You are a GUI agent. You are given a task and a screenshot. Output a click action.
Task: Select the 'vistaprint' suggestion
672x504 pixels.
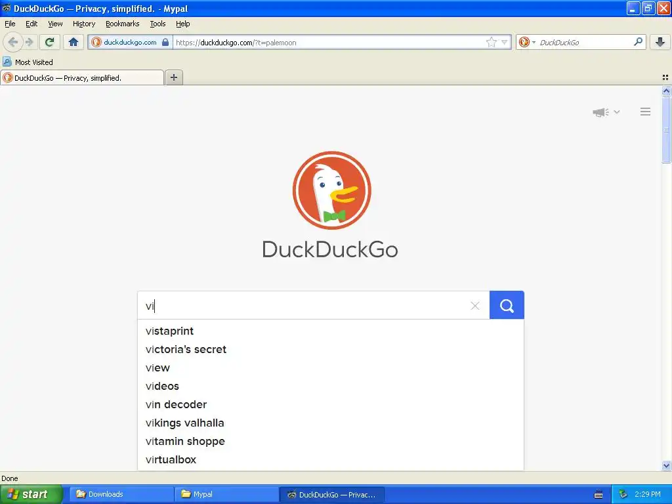[x=331, y=331]
